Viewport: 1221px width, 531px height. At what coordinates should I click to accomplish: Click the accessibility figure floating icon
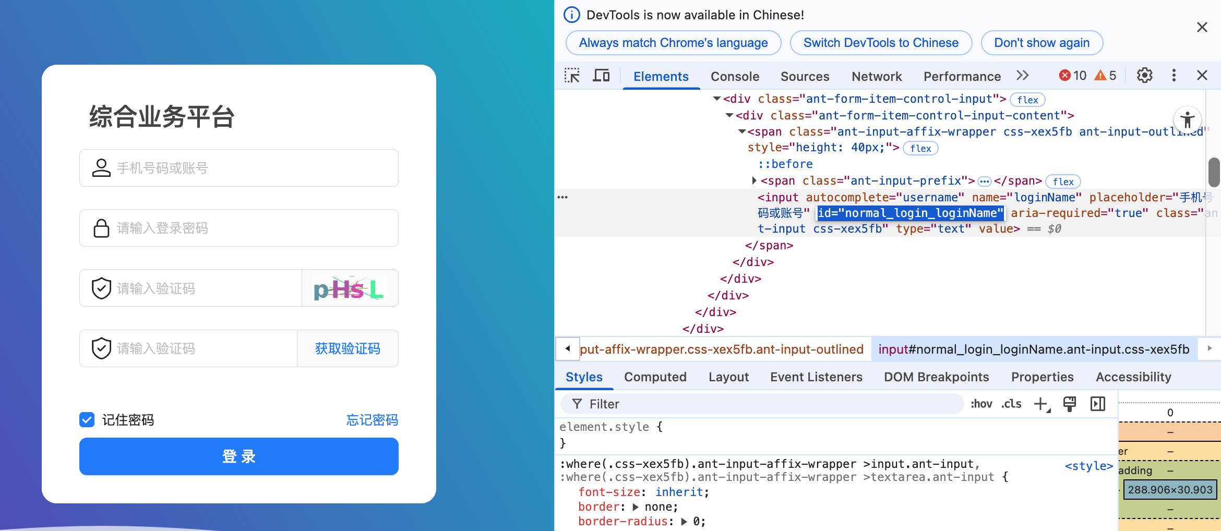[1188, 119]
